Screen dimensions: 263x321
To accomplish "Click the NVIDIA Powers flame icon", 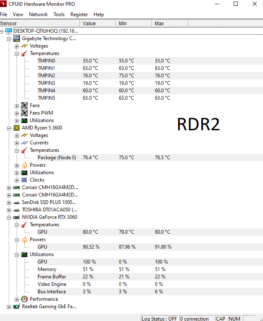I will (x=24, y=240).
